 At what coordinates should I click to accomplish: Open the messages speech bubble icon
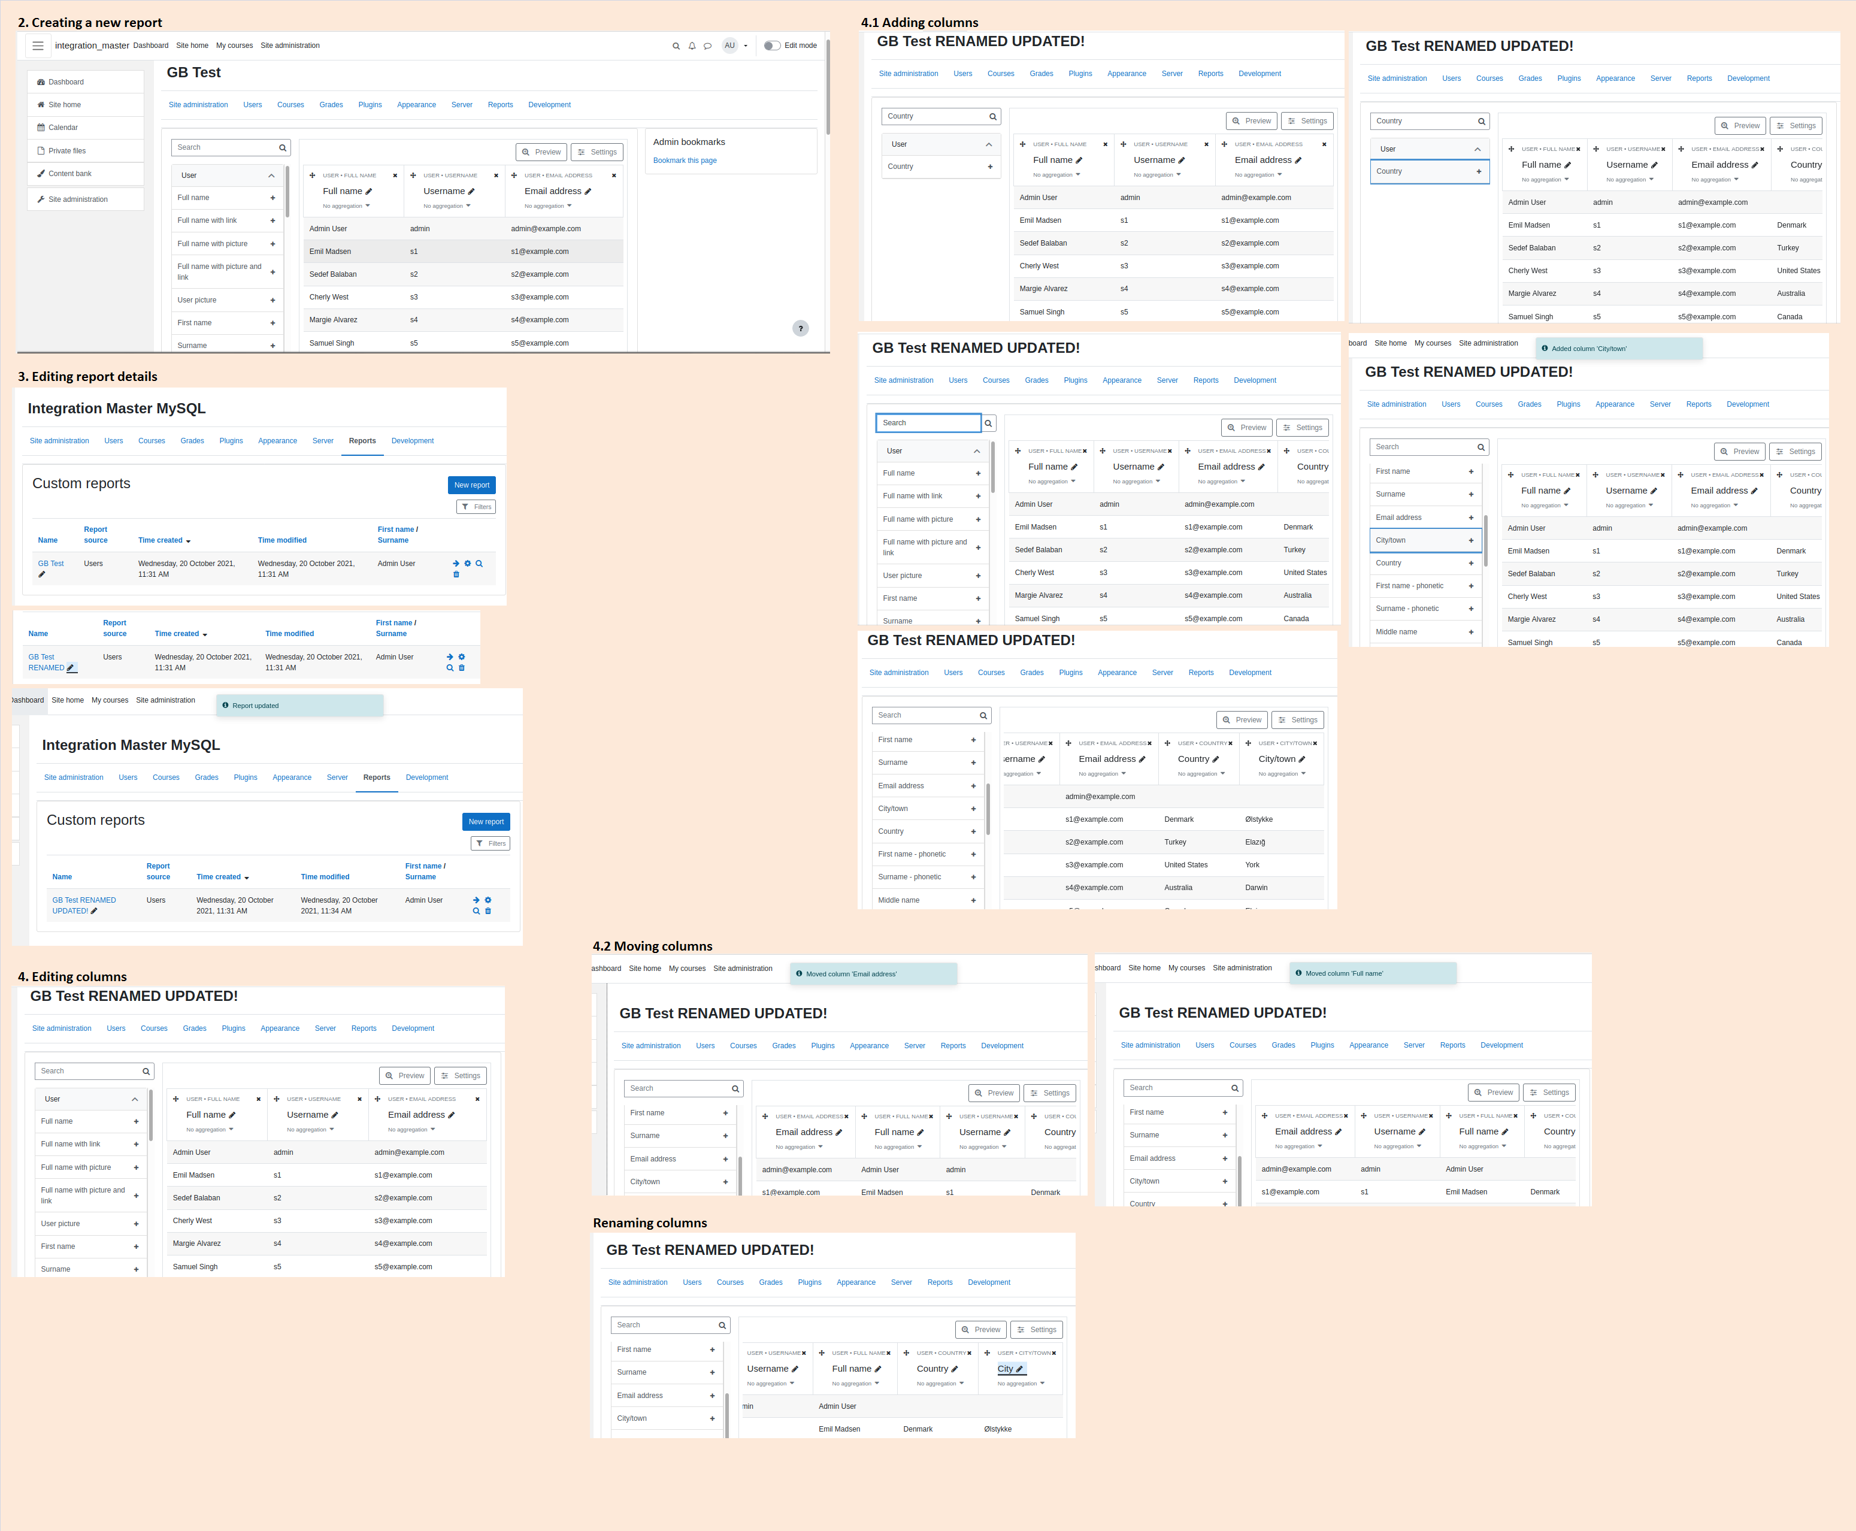coord(707,46)
